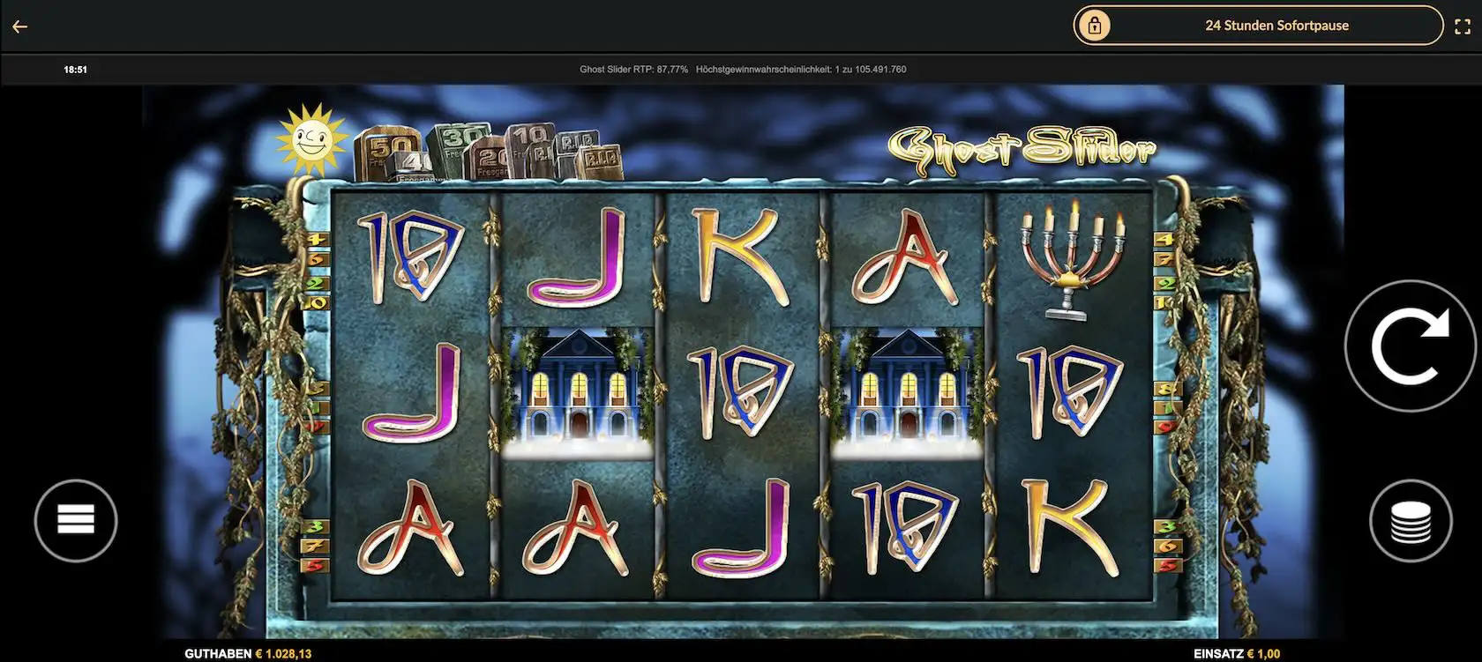1482x662 pixels.
Task: Open the hamburger game menu
Action: pyautogui.click(x=76, y=520)
